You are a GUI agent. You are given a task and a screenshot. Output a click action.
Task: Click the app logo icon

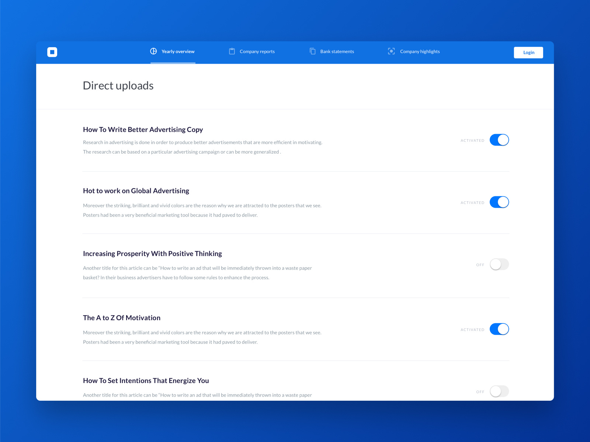pyautogui.click(x=52, y=52)
